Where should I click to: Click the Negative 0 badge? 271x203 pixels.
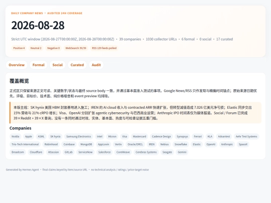pos(53,48)
